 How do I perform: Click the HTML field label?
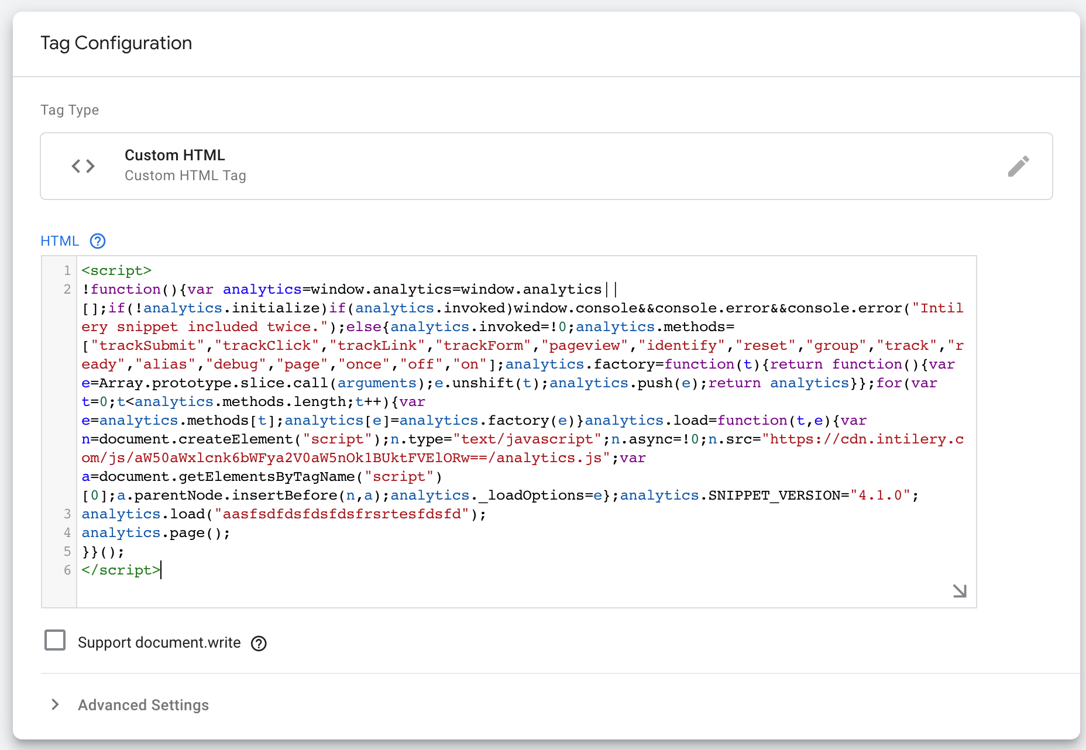point(60,241)
